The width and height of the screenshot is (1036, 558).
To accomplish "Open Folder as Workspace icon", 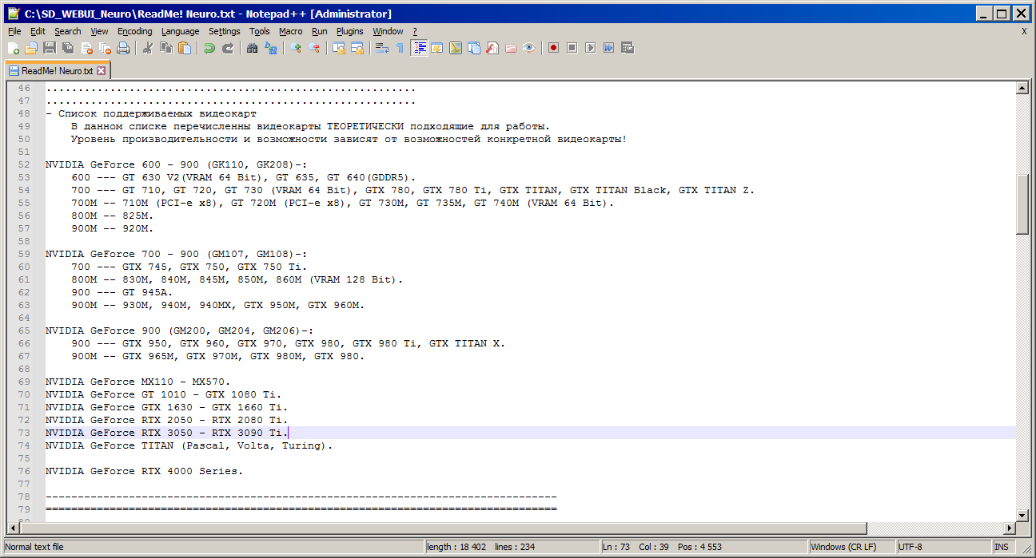I will click(x=511, y=48).
